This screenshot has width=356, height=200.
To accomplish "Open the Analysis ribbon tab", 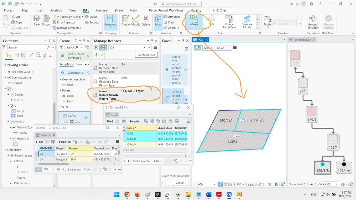I will tap(56, 10).
